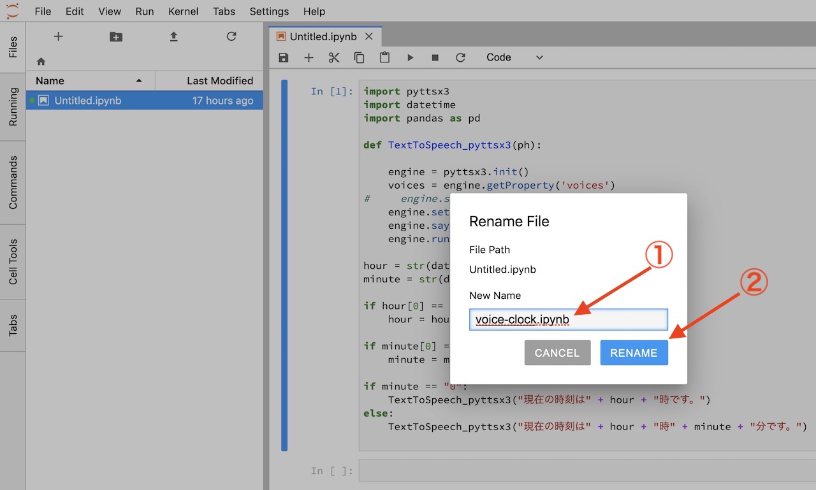Cut the selected cell with scissors icon

tap(334, 57)
